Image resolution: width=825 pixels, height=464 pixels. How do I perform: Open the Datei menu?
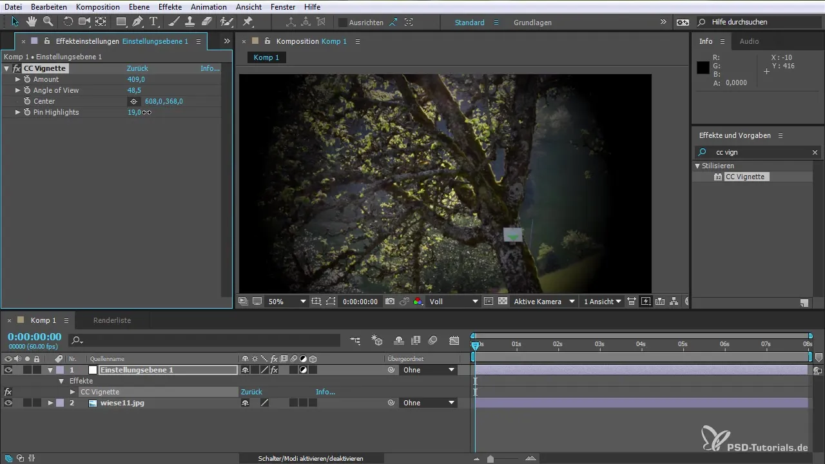tap(13, 6)
